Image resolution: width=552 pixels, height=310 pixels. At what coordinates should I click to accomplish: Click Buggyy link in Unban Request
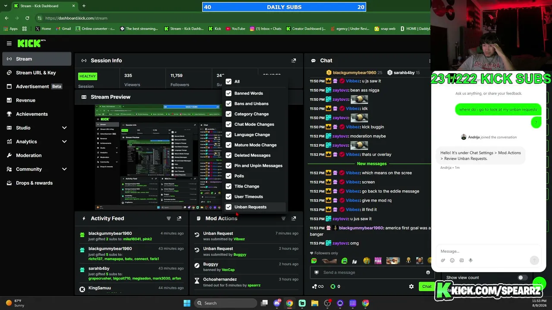pyautogui.click(x=240, y=254)
